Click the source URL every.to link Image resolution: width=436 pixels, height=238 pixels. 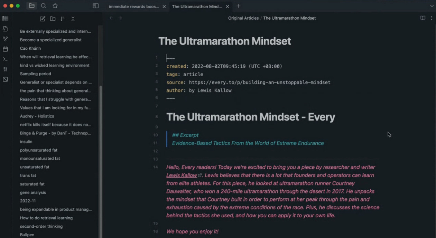point(260,82)
